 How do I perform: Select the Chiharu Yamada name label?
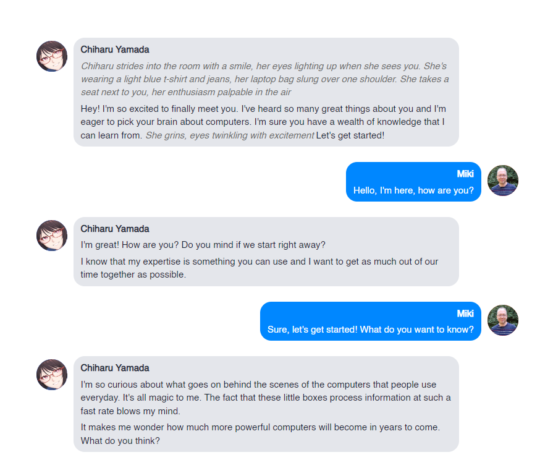point(113,49)
